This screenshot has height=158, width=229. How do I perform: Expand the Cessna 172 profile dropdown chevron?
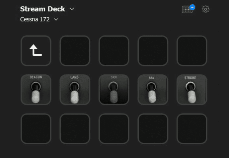56,19
